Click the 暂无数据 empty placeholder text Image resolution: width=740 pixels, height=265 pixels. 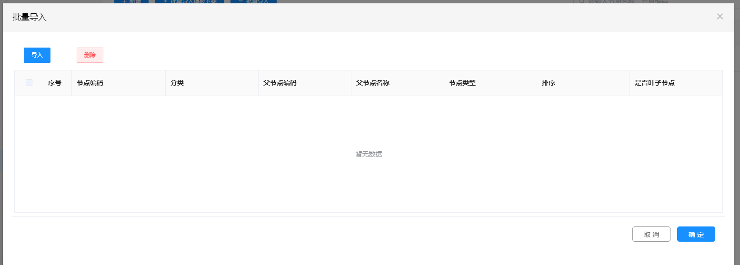[x=369, y=154]
